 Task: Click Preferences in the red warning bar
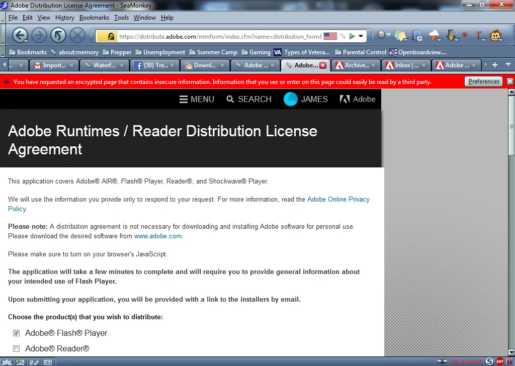(x=483, y=81)
